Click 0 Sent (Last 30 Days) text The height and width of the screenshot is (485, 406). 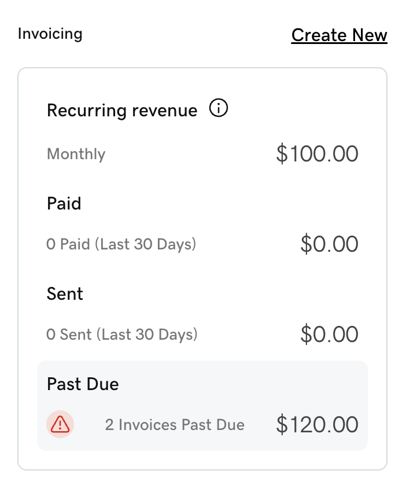121,335
